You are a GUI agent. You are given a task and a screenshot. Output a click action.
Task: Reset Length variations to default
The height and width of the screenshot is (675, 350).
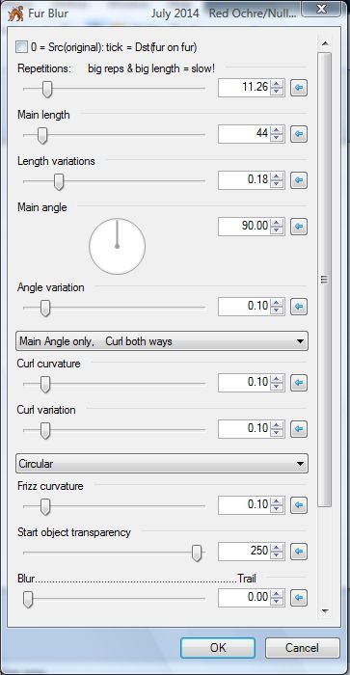(299, 180)
